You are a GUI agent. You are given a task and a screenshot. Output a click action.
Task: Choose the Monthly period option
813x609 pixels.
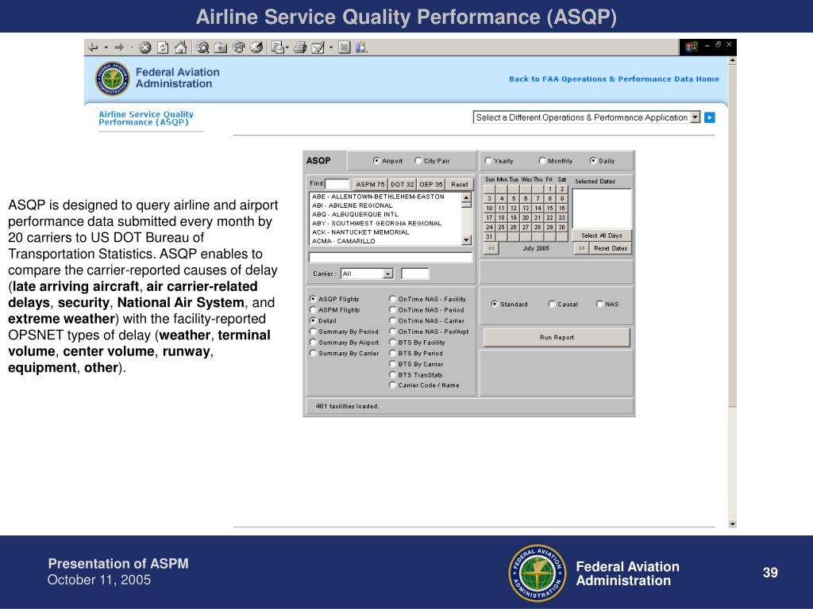point(542,161)
